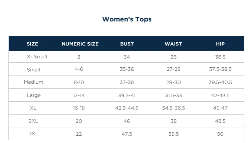Click the WAIST column header
This screenshot has height=143, width=252.
coord(173,44)
